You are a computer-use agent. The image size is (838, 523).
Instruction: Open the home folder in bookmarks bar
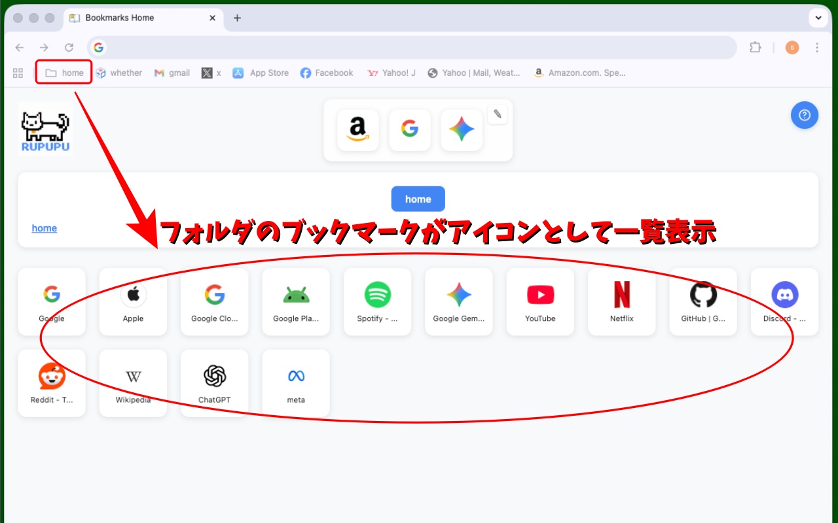click(64, 73)
